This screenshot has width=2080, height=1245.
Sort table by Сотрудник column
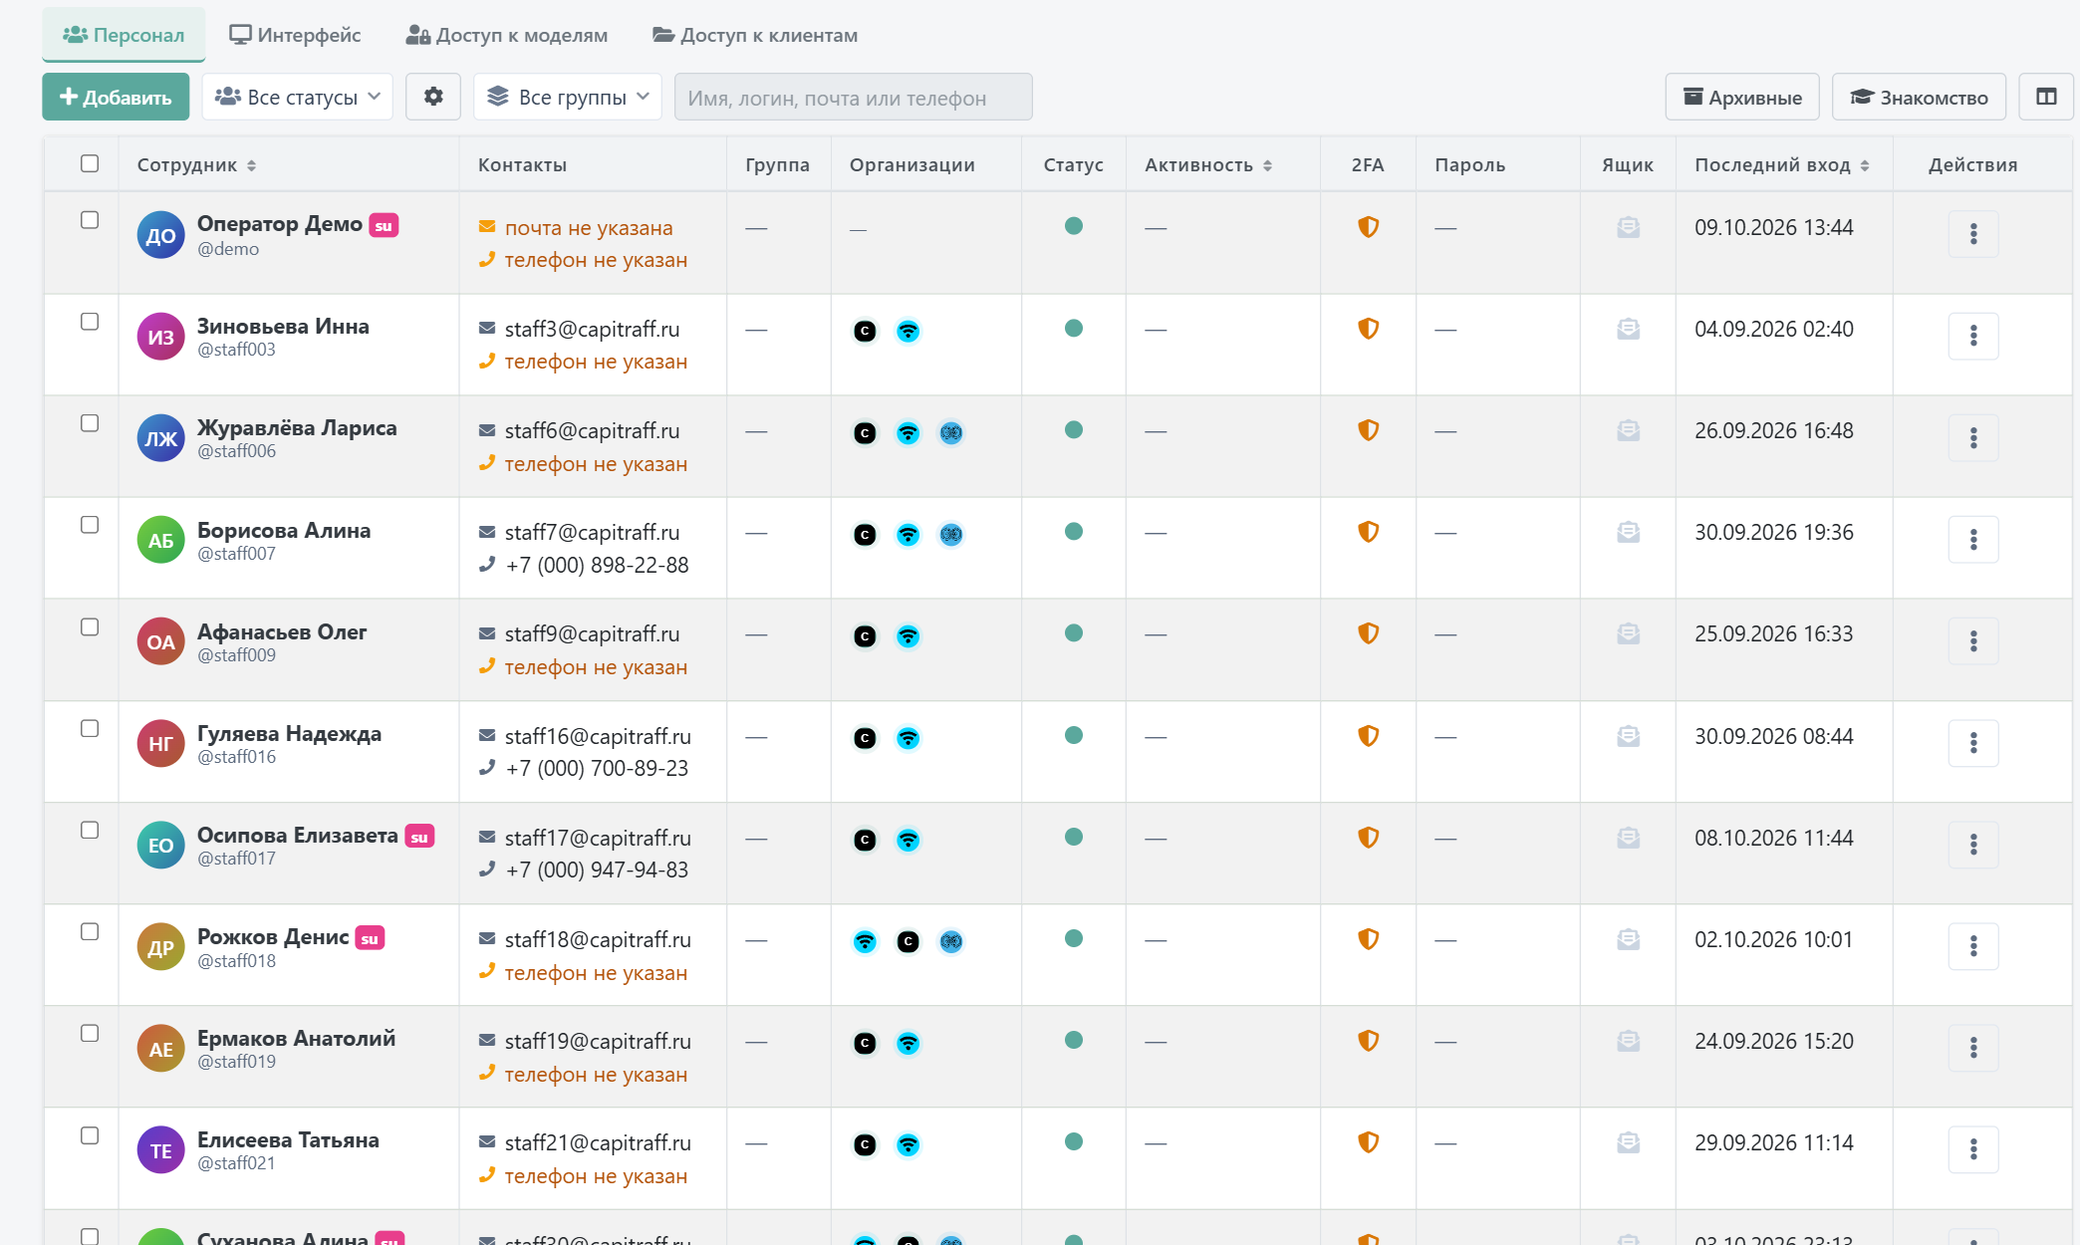pyautogui.click(x=196, y=165)
